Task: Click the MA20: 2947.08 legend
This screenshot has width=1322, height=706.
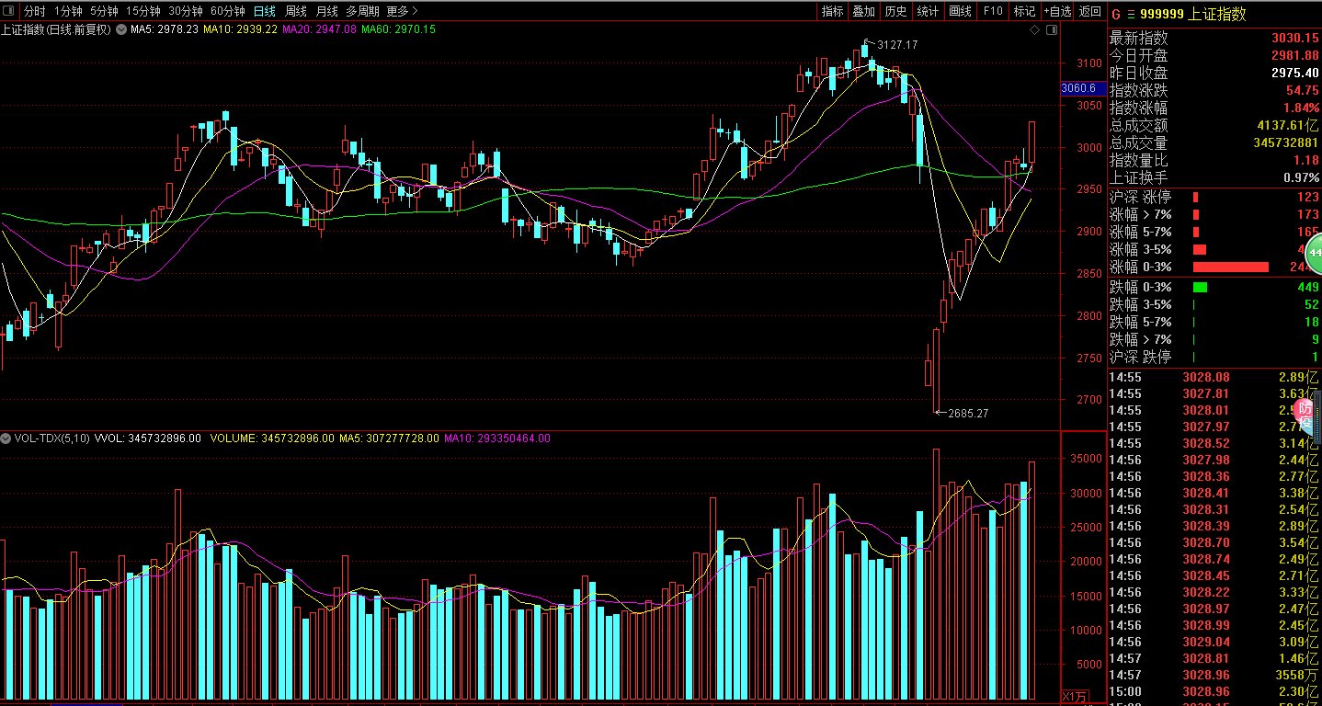Action: pyautogui.click(x=319, y=29)
